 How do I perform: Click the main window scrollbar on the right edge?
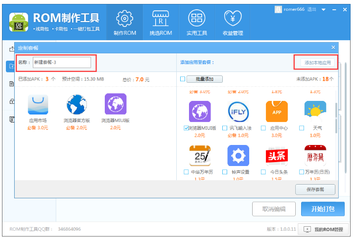346,118
